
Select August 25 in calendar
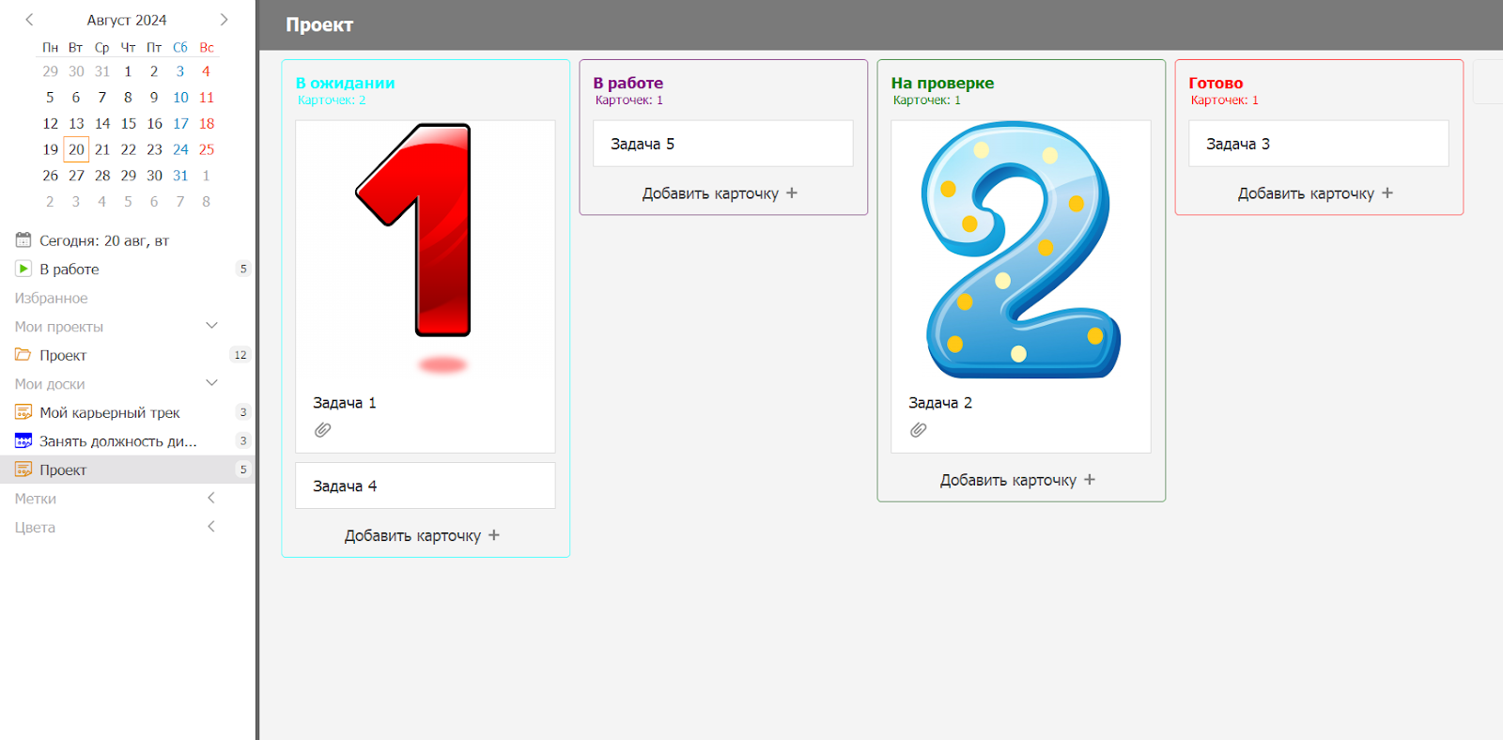[x=207, y=149]
